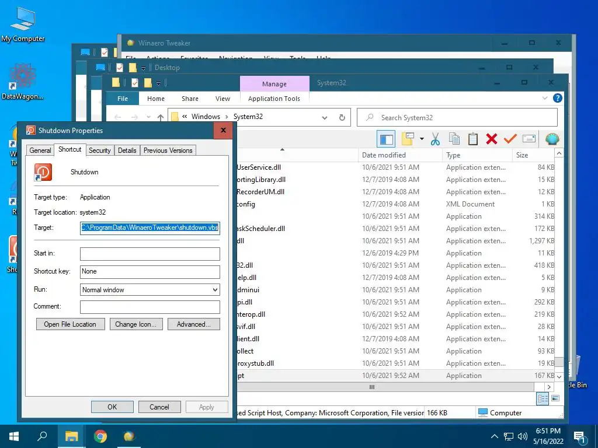Viewport: 598px width, 448px height.
Task: Open the File tab in System32 ribbon
Action: [x=123, y=98]
